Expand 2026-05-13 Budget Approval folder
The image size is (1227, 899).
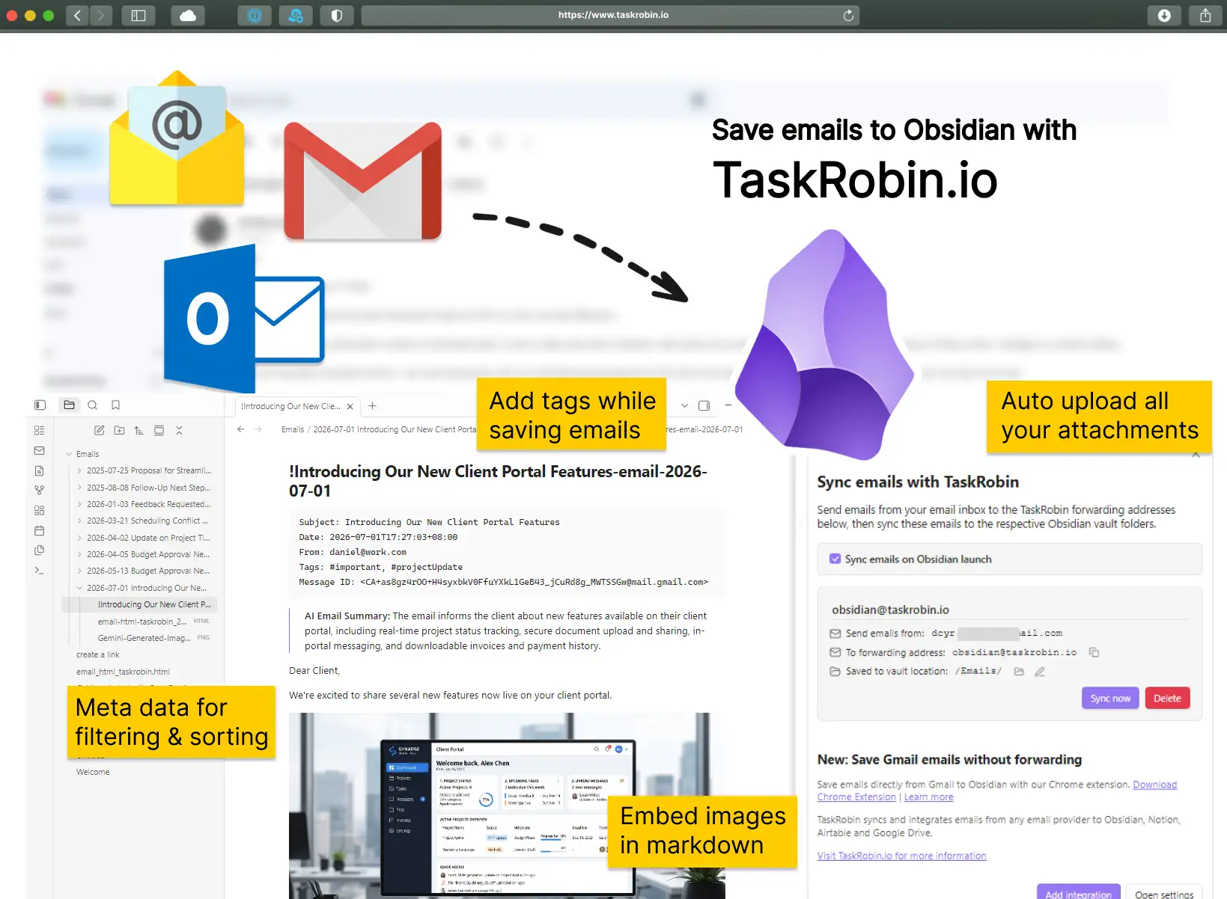tap(79, 571)
